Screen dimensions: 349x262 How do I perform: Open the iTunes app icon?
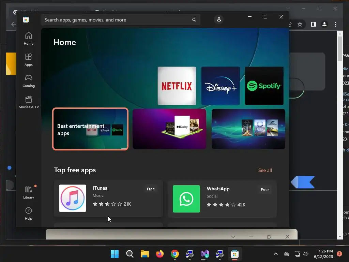point(73,198)
